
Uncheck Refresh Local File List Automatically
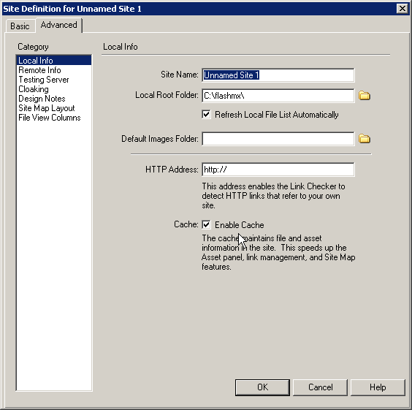(x=206, y=115)
